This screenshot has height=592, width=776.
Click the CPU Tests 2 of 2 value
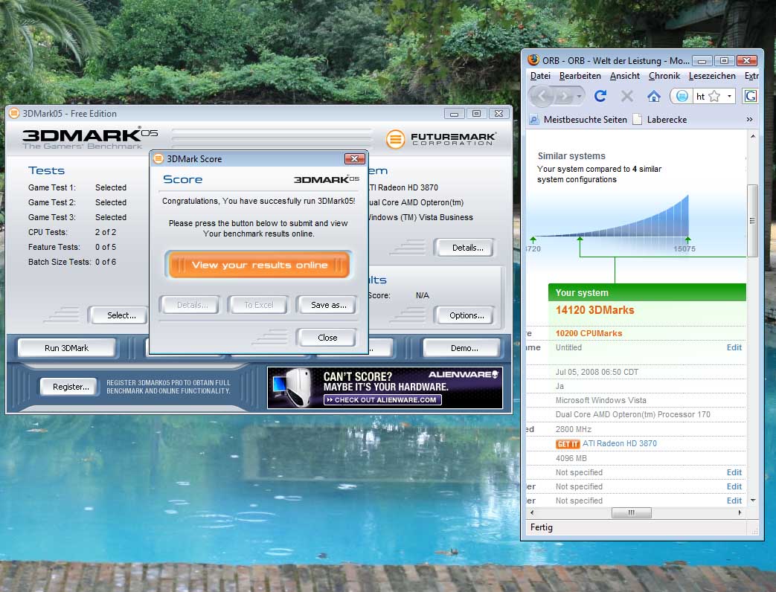point(106,232)
